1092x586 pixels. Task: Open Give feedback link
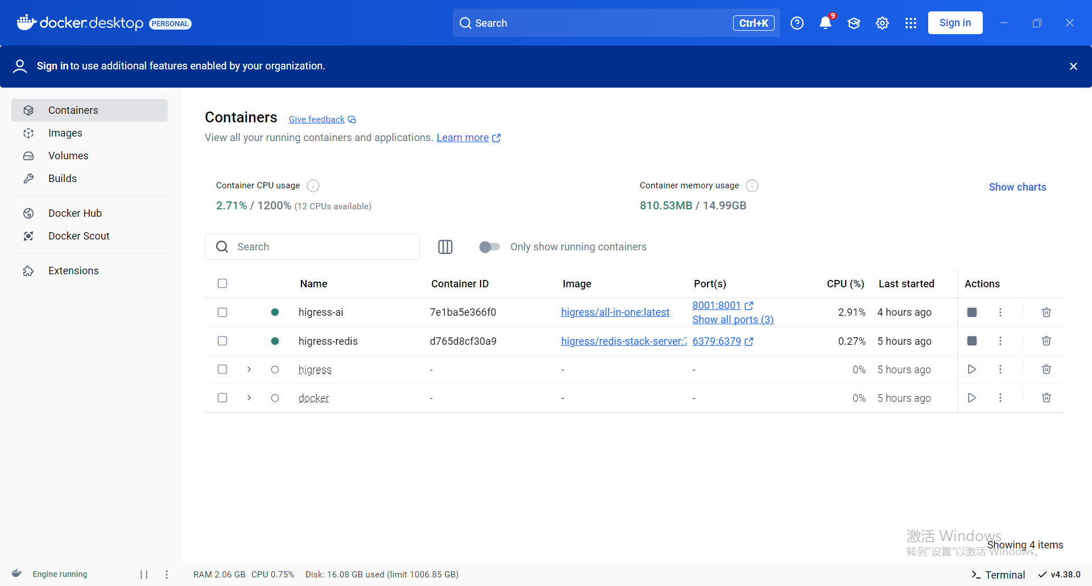pyautogui.click(x=322, y=119)
